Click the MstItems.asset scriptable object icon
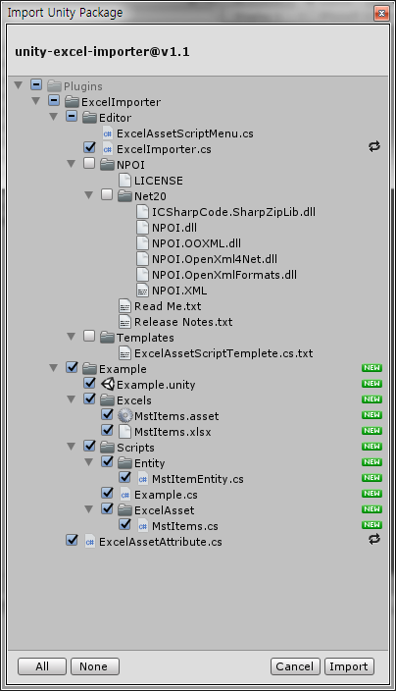The image size is (396, 691). 124,415
